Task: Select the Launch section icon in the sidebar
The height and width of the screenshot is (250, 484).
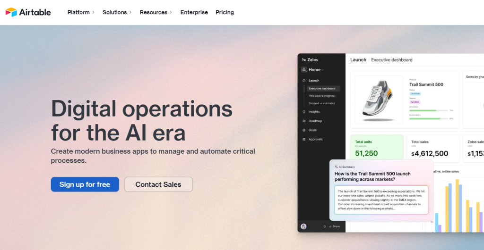Action: (304, 80)
